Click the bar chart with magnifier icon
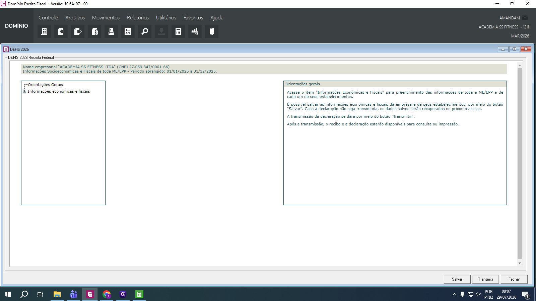Viewport: 536px width, 301px height. [x=195, y=31]
